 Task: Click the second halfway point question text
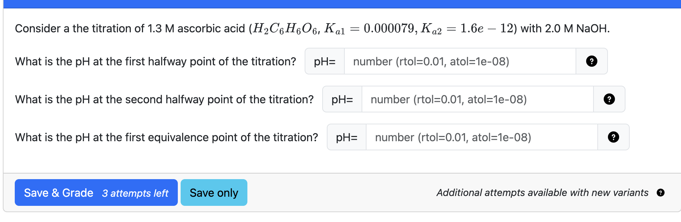(x=164, y=99)
